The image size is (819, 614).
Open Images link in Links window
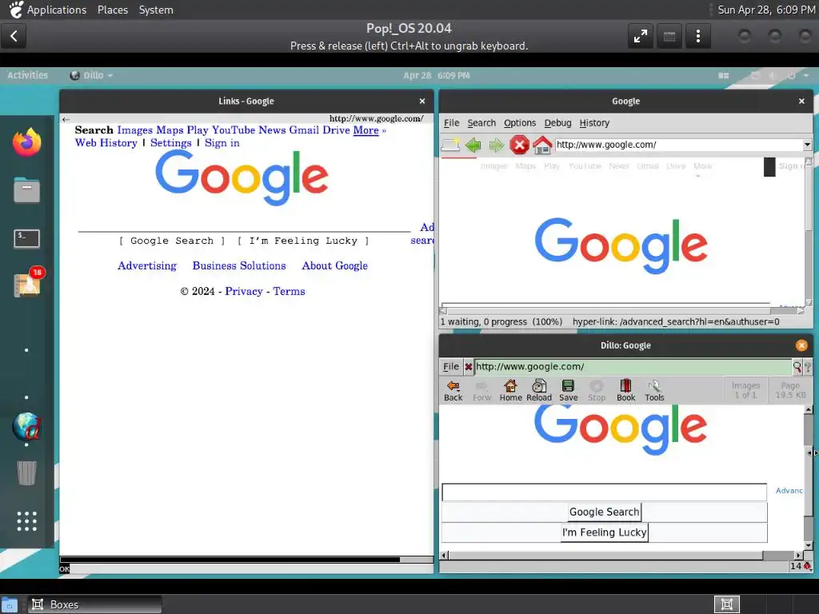coord(134,130)
